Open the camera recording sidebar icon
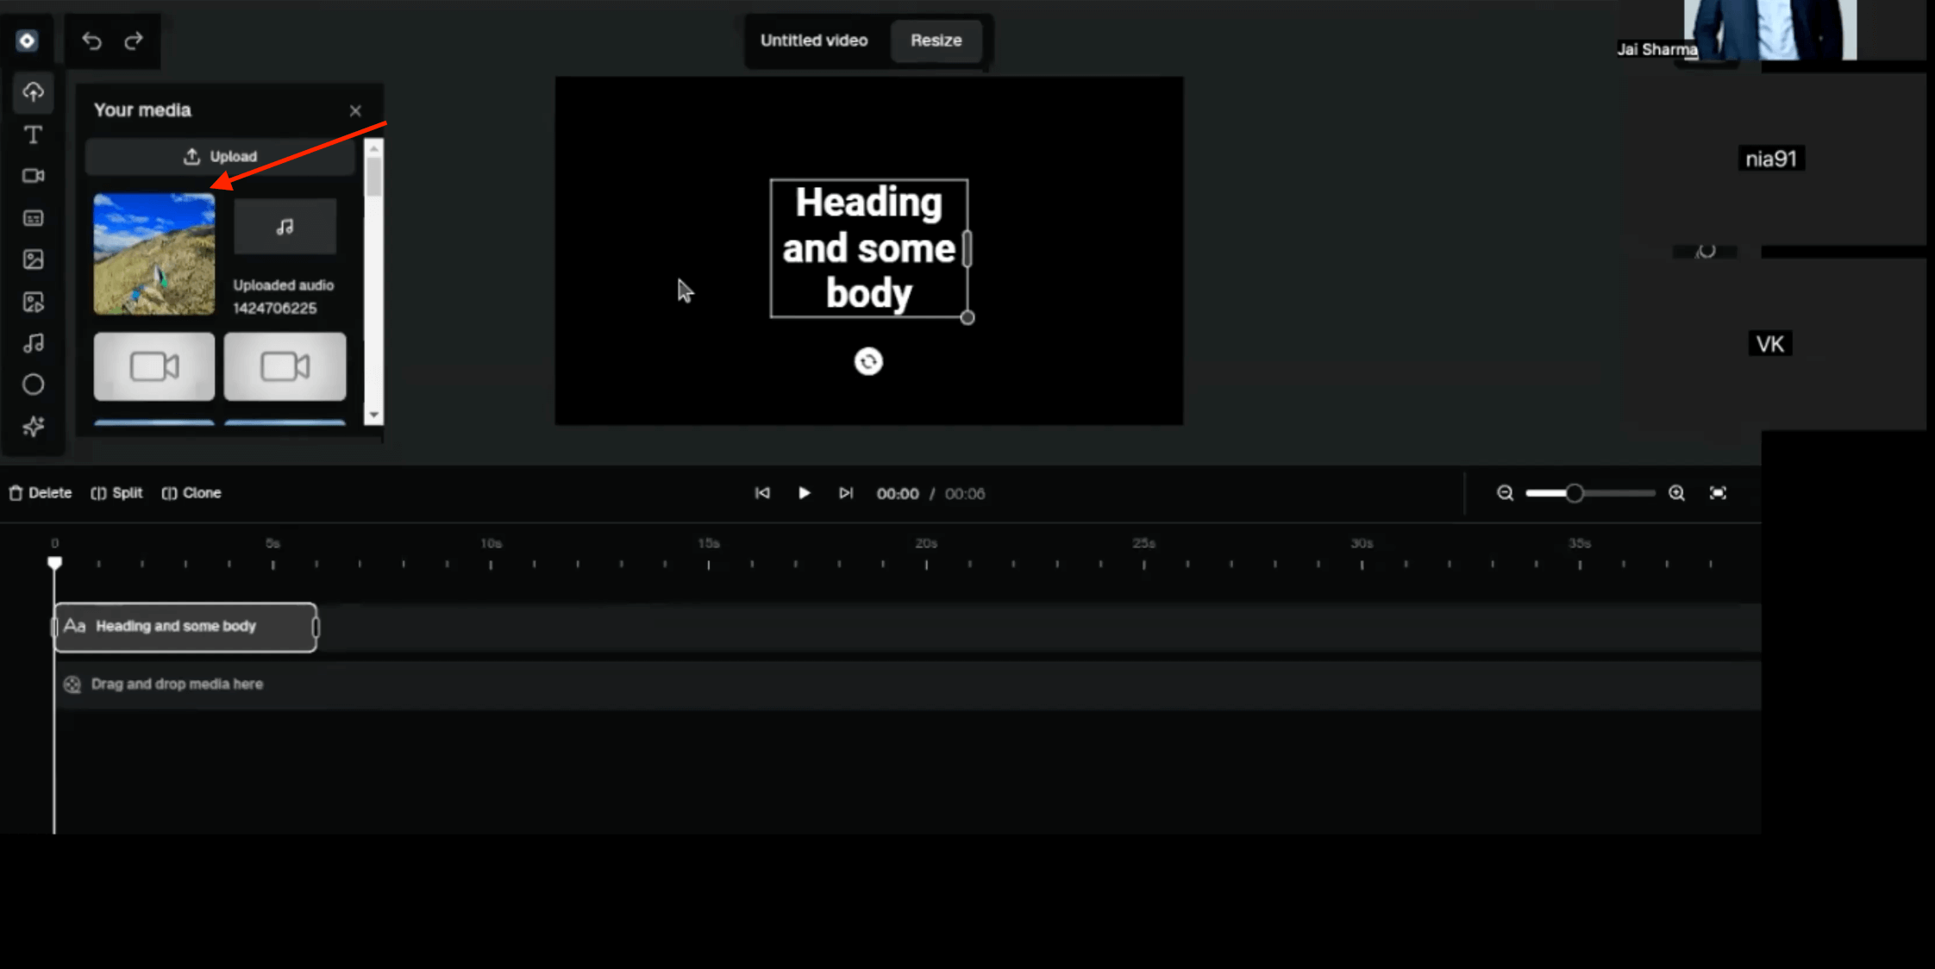The width and height of the screenshot is (1935, 969). 33,176
